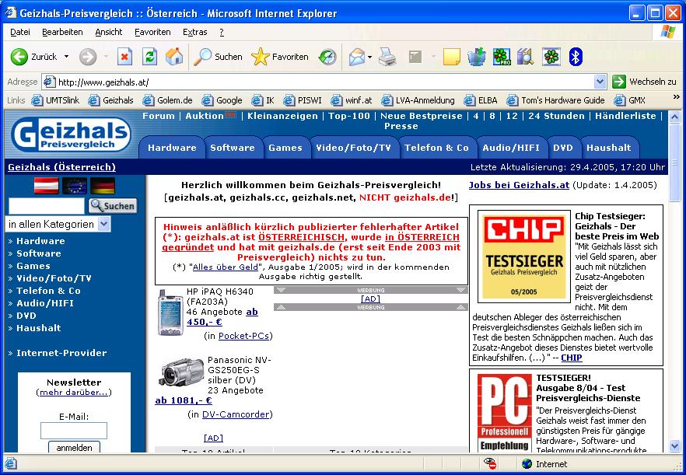Switch to the Games tab
This screenshot has width=686, height=475.
click(x=285, y=148)
